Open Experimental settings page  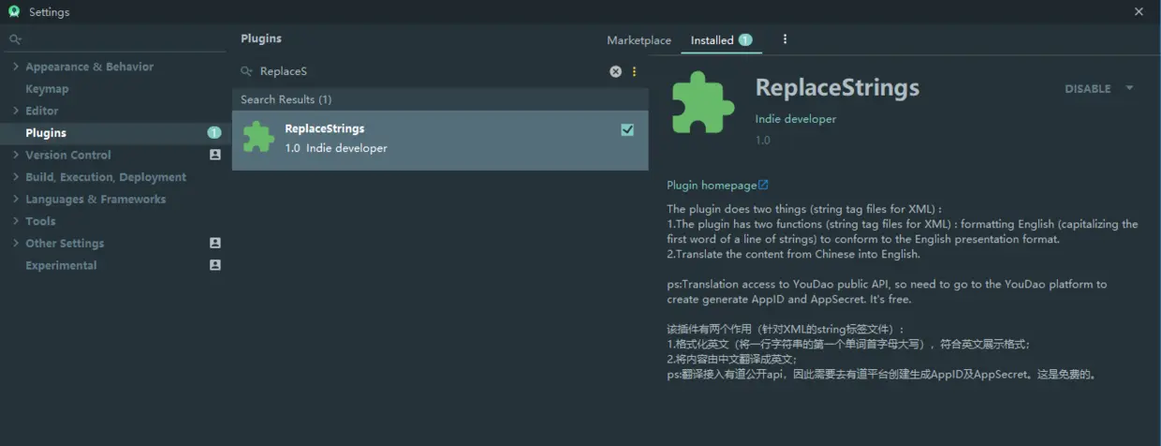(61, 265)
